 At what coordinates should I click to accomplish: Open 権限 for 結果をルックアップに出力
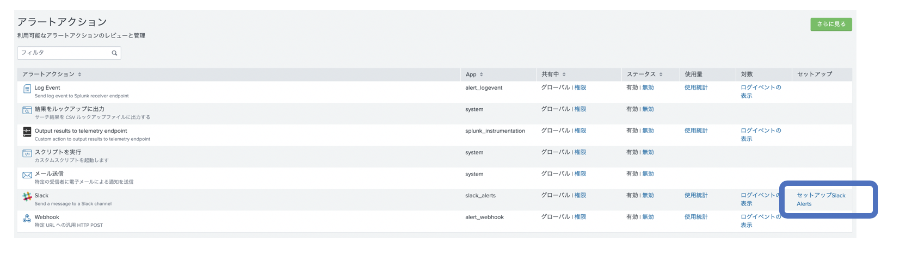coord(580,109)
